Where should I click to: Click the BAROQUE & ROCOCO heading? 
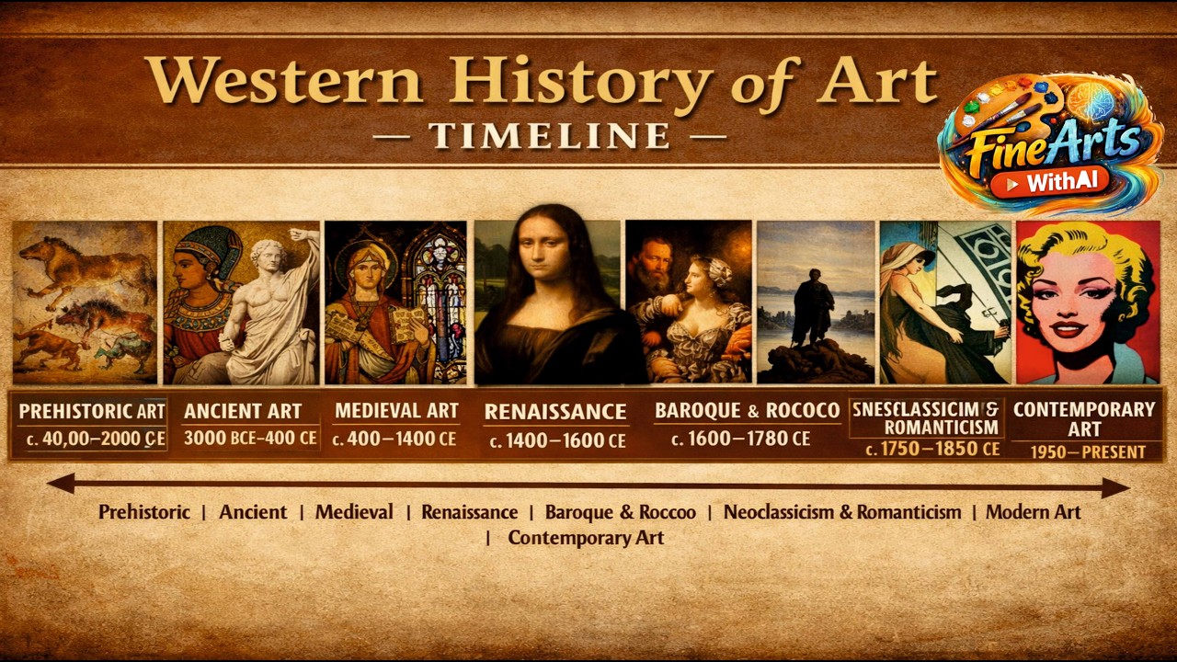(747, 411)
